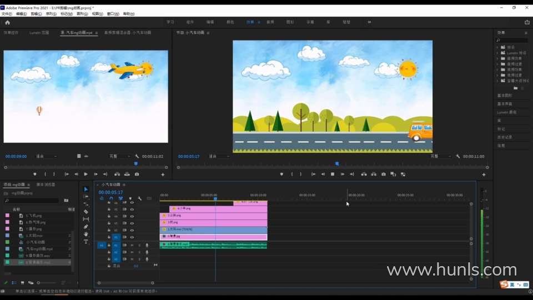Switch to the Lumetri 范围 panel tab
The height and width of the screenshot is (300, 533).
39,33
